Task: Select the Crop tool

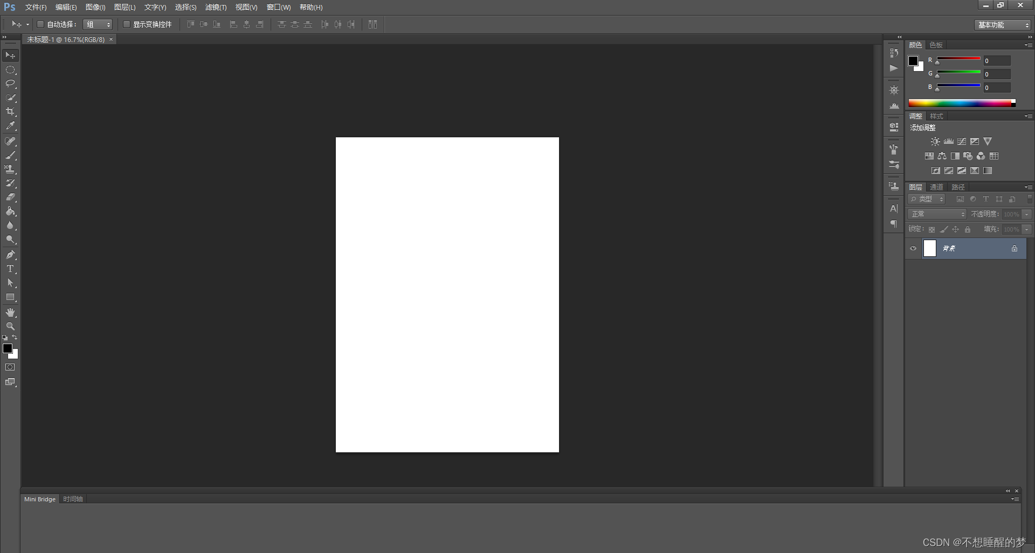Action: point(10,111)
